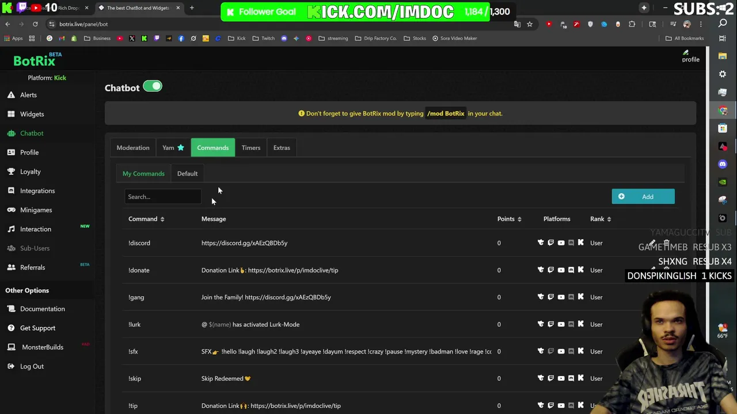Open the Sora Video Maker bookmark
Image resolution: width=737 pixels, height=414 pixels.
[x=454, y=39]
